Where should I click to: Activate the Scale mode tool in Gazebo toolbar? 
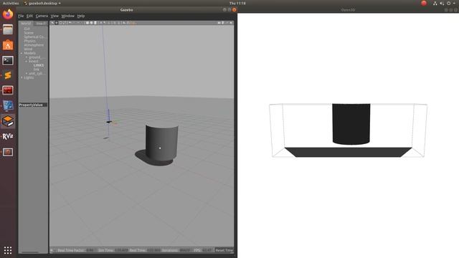[x=65, y=23]
